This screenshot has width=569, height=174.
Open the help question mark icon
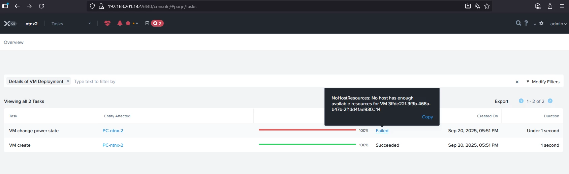[526, 23]
